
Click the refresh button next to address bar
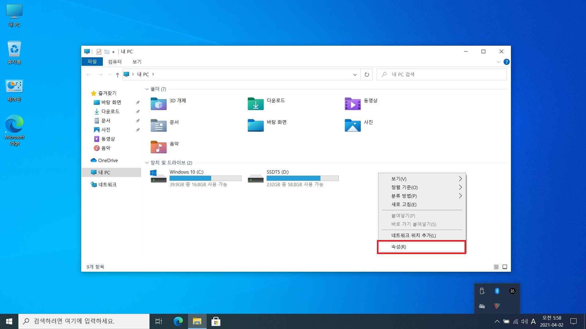[367, 74]
